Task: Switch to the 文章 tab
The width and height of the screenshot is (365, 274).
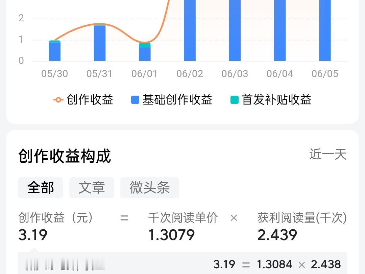Action: pyautogui.click(x=92, y=187)
